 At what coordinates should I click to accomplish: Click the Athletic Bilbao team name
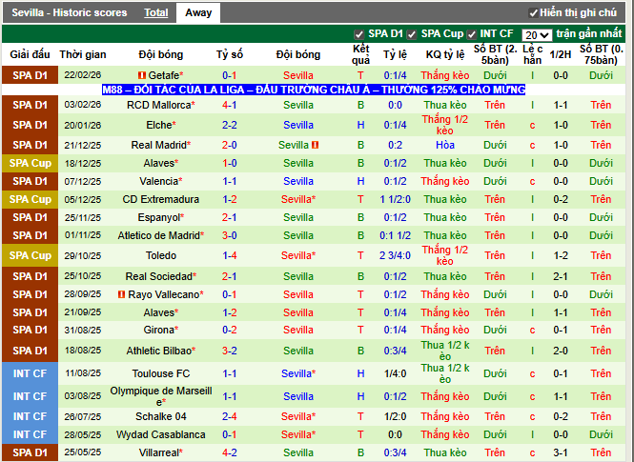pos(159,351)
